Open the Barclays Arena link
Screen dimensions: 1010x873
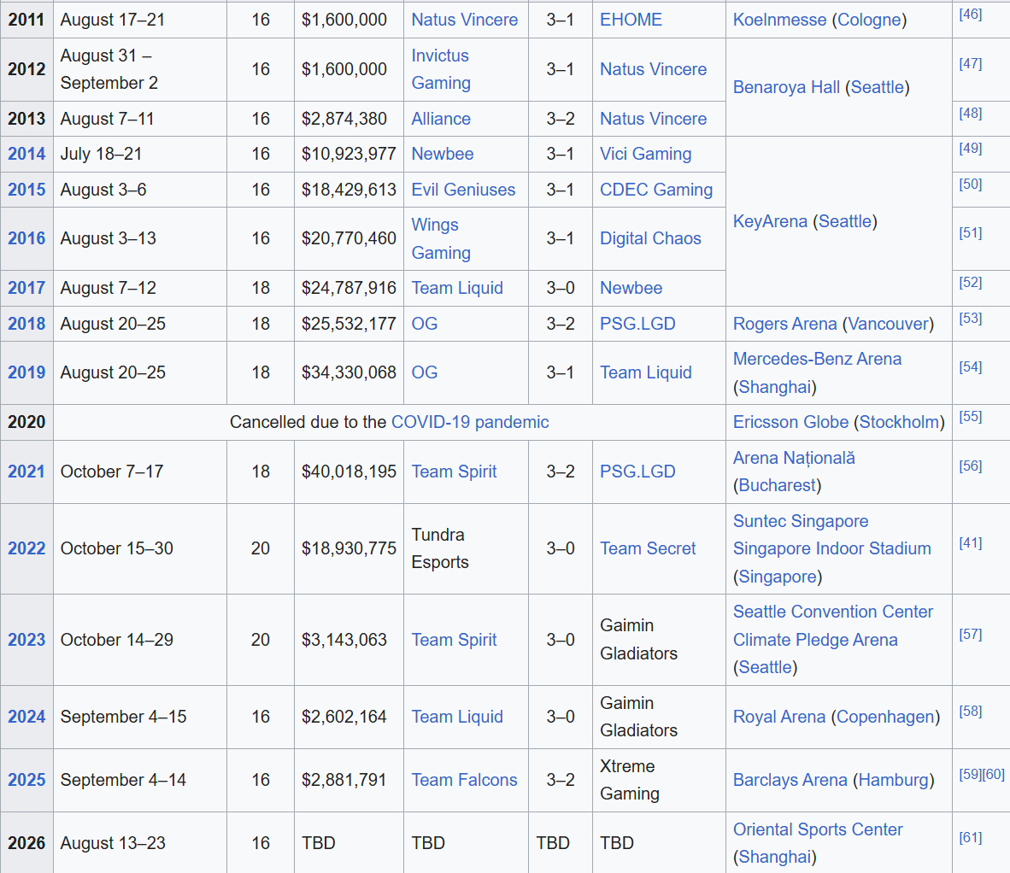[x=790, y=780]
